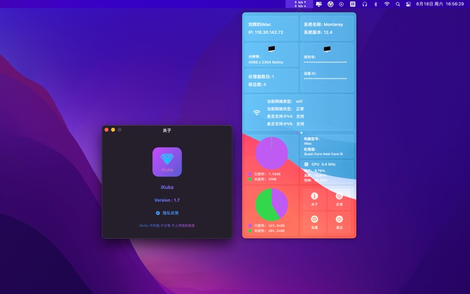
Task: Click the 4096 x 2304 Retina resolution text
Action: point(266,62)
